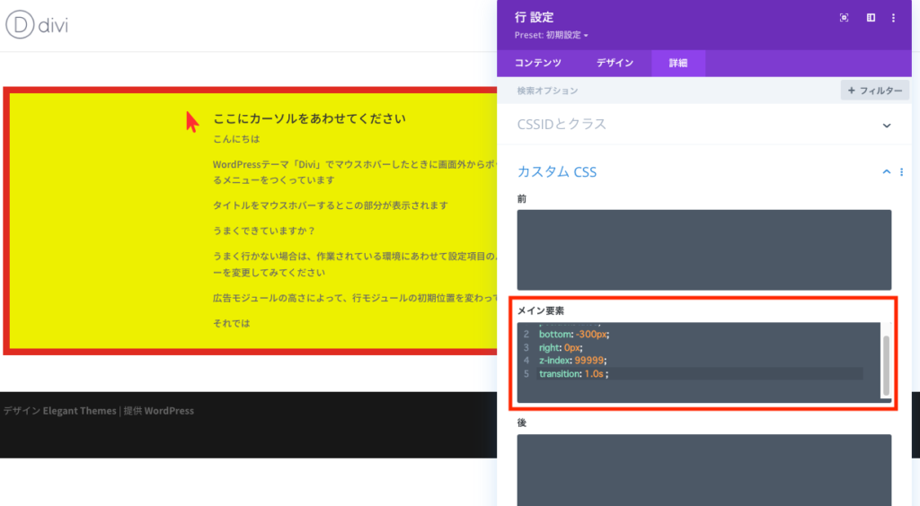Click the transition: 1.0s line in editor
920x506 pixels.
pos(573,373)
